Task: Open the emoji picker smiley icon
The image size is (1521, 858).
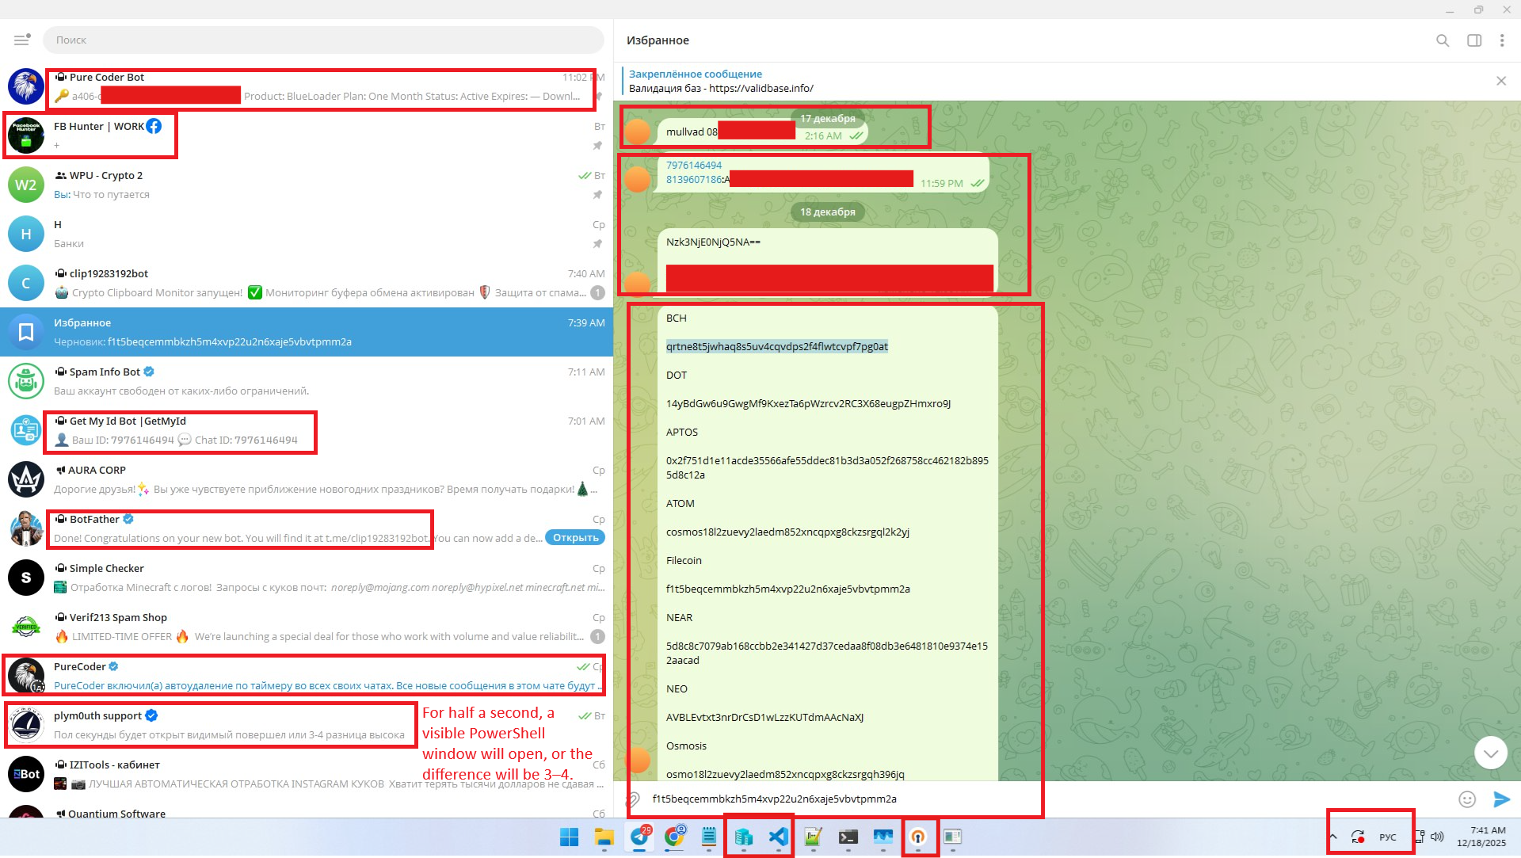Action: click(x=1467, y=799)
